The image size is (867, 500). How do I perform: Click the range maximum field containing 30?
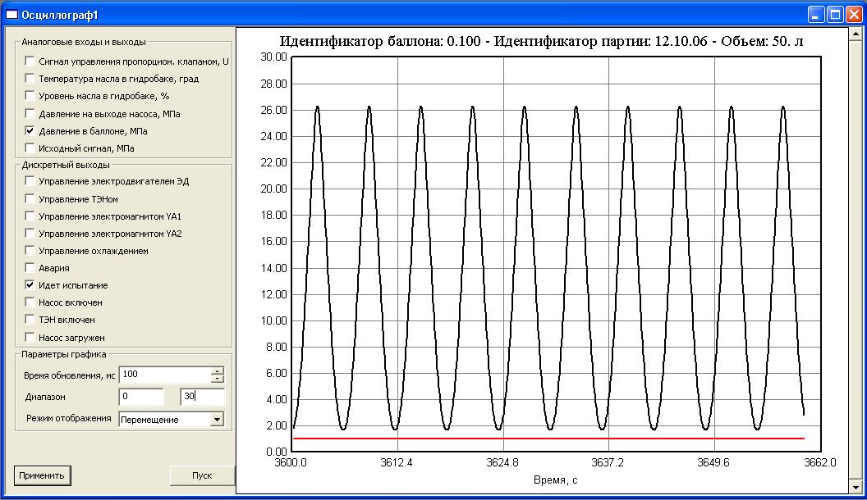202,397
